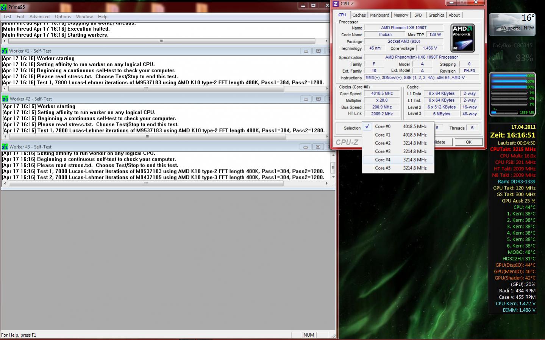This screenshot has width=545, height=340.
Task: Click the Bus Speed value 200.9 MHz
Action: pyautogui.click(x=382, y=107)
